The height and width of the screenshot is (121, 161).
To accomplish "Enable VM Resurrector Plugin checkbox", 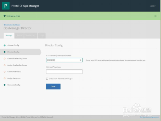I will [x=47, y=79].
